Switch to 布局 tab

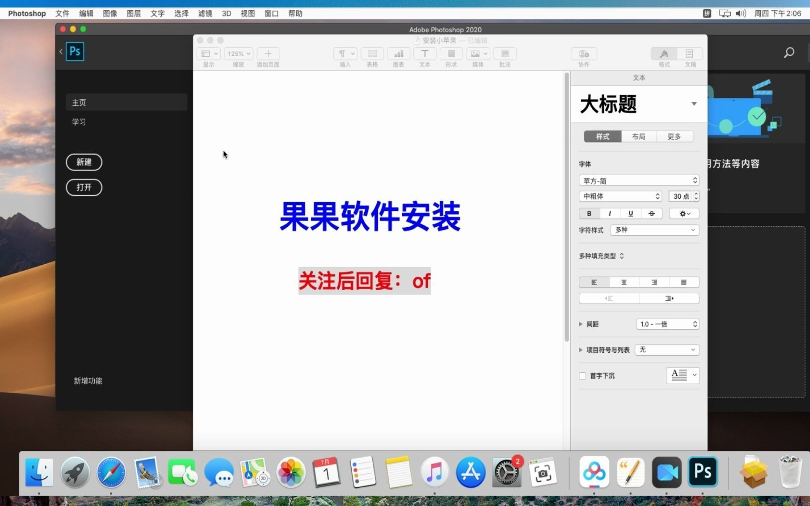(x=638, y=136)
